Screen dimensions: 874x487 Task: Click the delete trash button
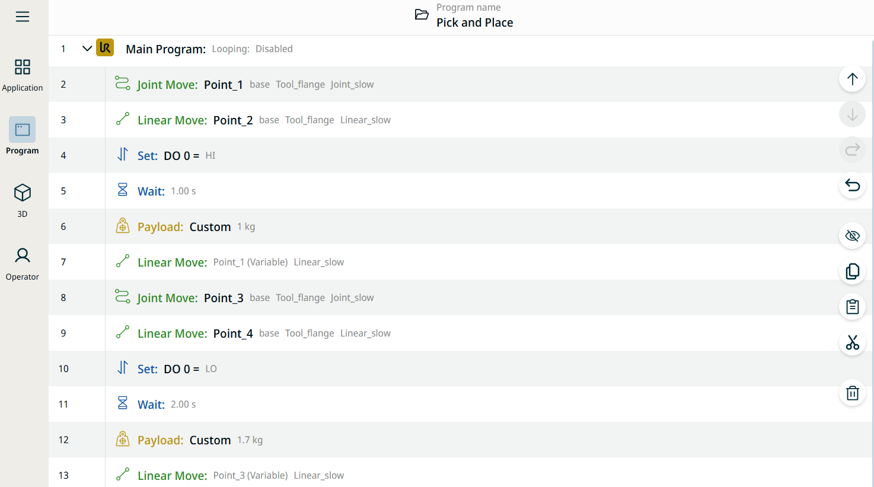pos(852,393)
